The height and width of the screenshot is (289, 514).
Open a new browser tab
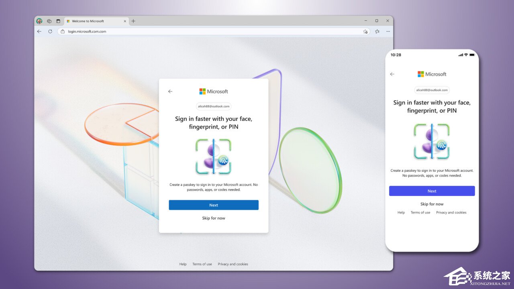click(x=133, y=21)
